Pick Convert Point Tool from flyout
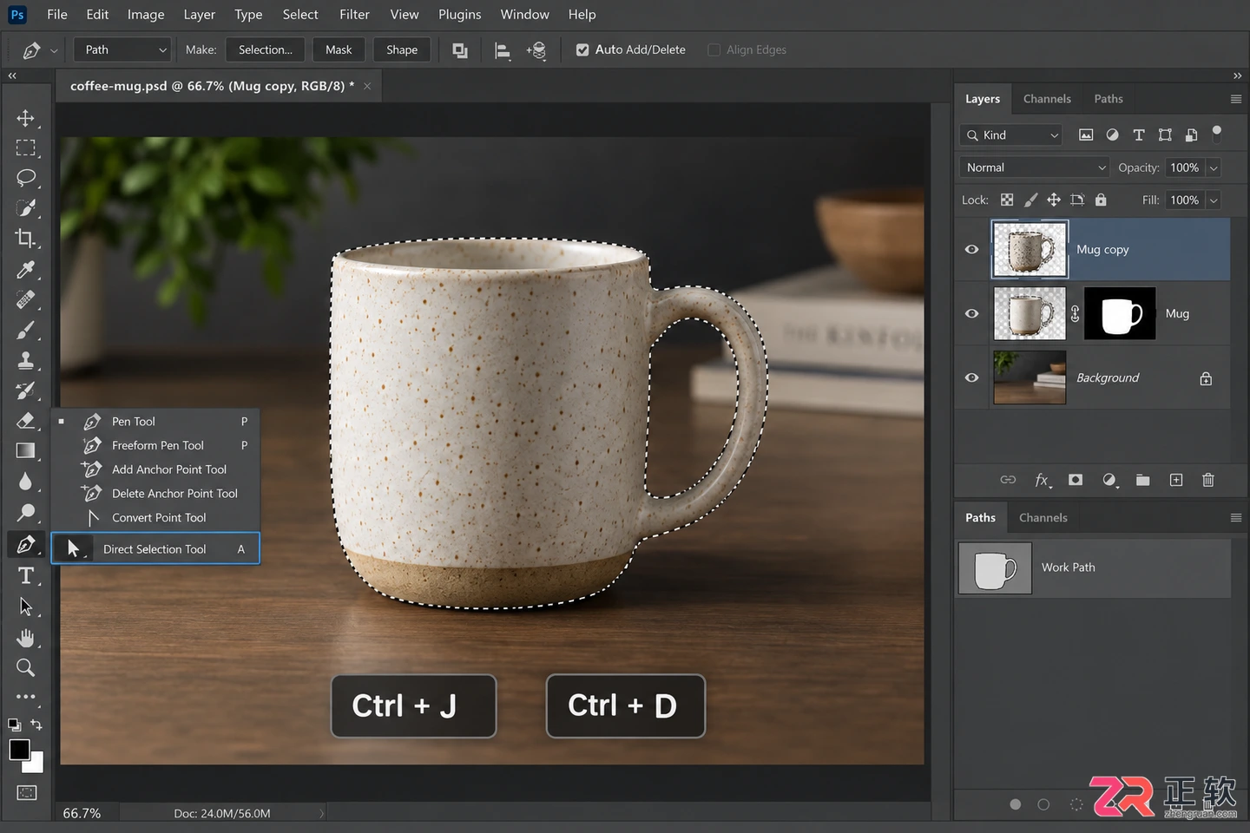This screenshot has width=1250, height=833. (x=155, y=518)
